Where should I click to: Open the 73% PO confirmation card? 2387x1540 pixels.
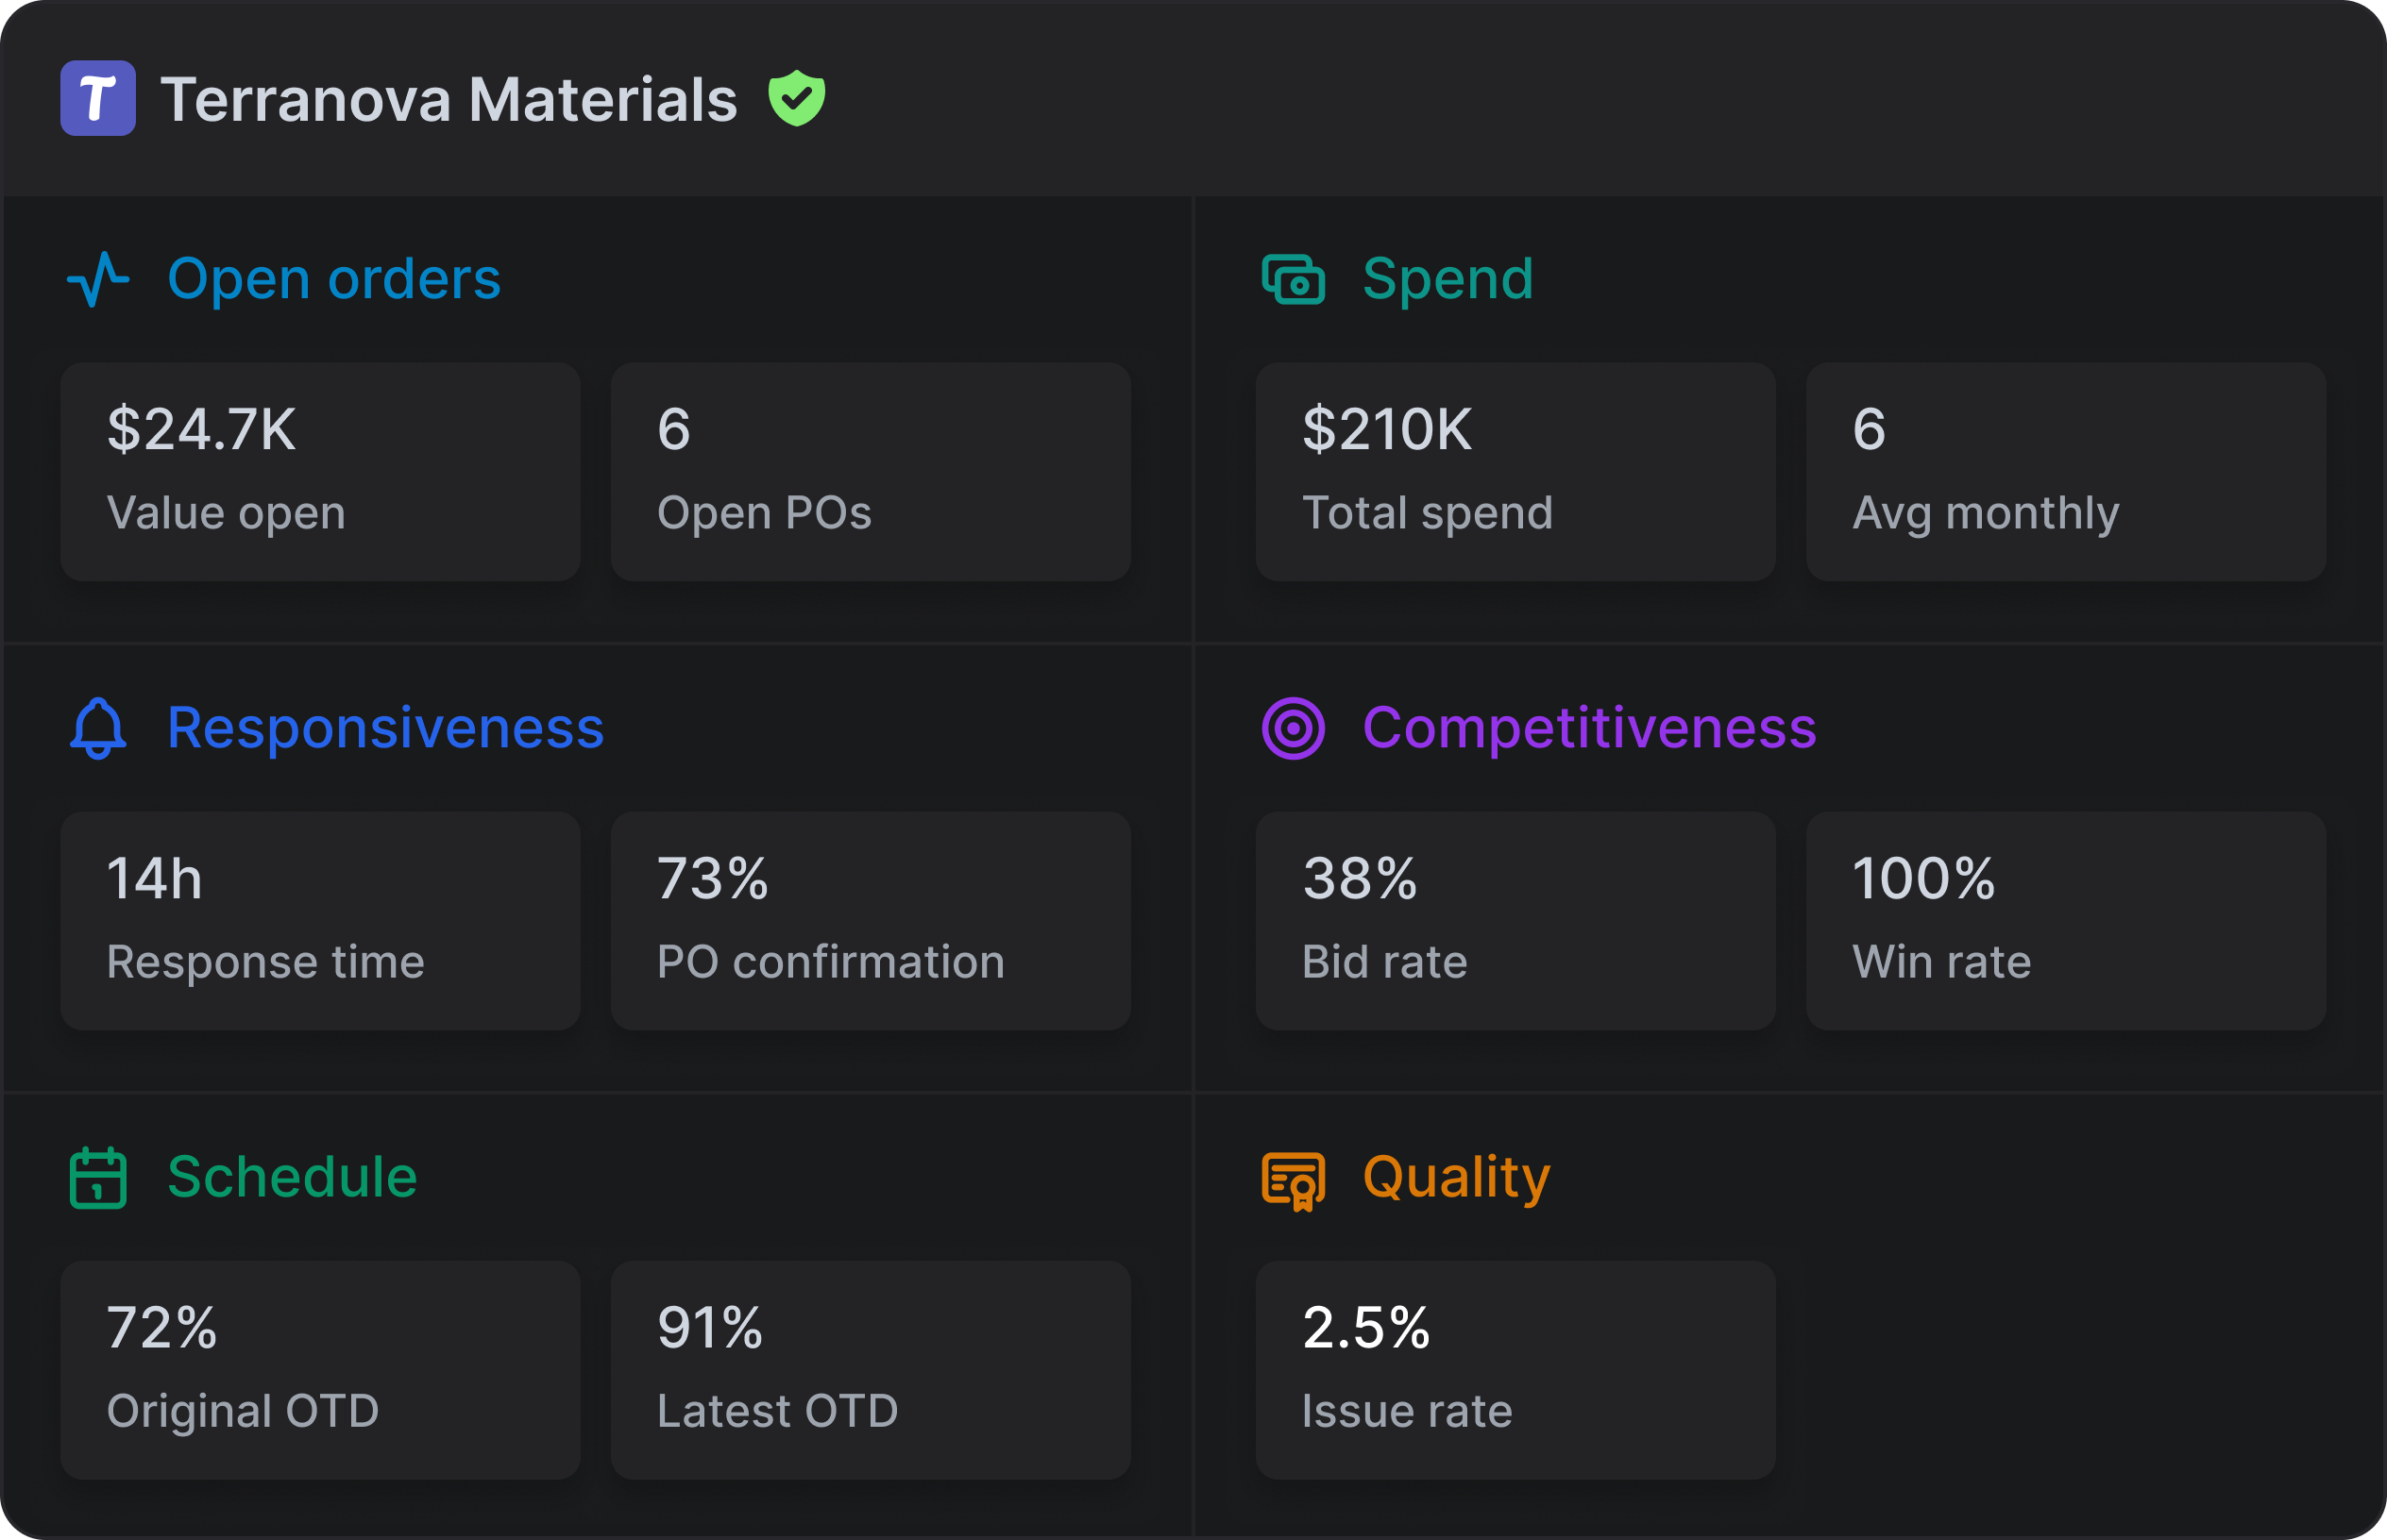[x=871, y=921]
